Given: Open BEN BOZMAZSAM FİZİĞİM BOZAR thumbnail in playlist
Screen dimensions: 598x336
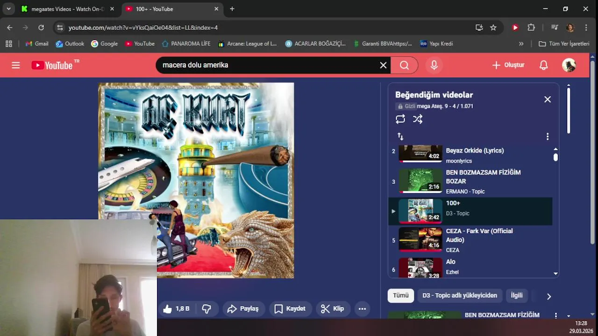Looking at the screenshot, I should (420, 181).
